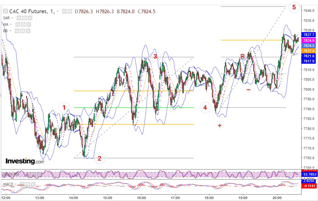Click the blue 7817.9 price tag
This screenshot has width=318, height=201.
(x=309, y=61)
